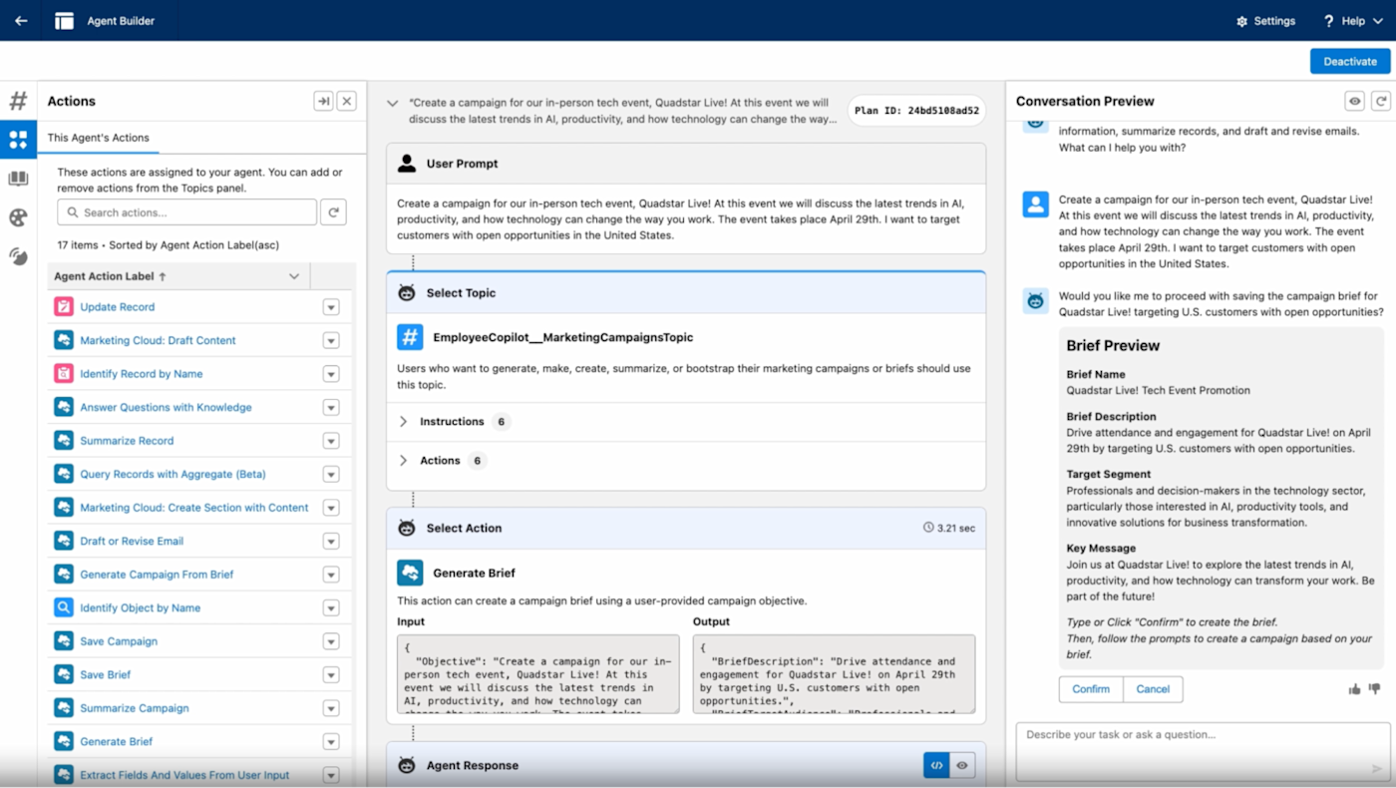Click the Input JSON box of Generate Brief

coord(538,674)
